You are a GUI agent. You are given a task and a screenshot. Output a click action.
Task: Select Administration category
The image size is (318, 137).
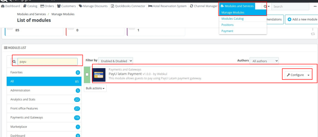(x=44, y=90)
